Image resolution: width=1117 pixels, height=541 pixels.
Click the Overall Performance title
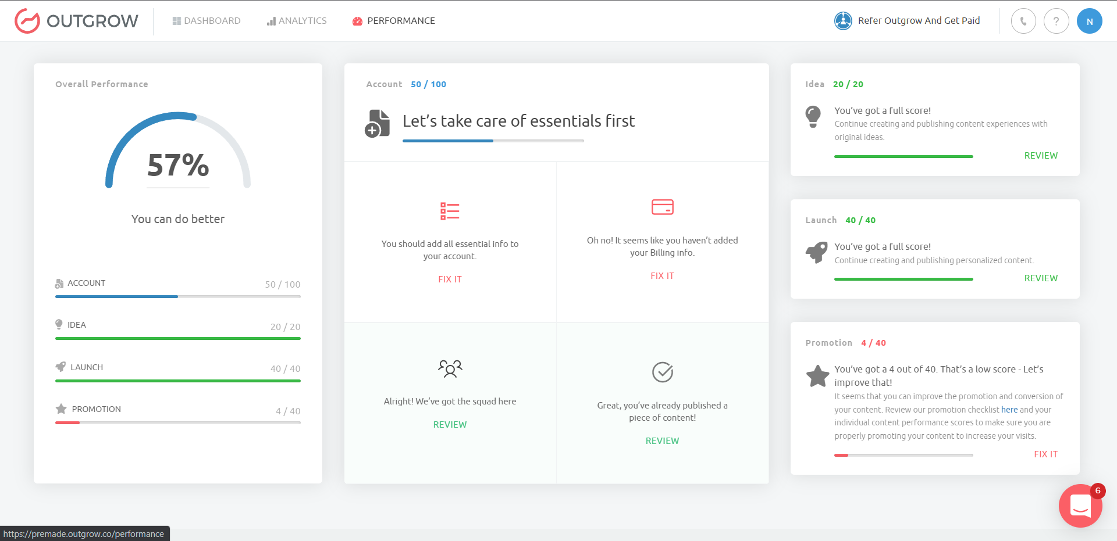point(102,84)
